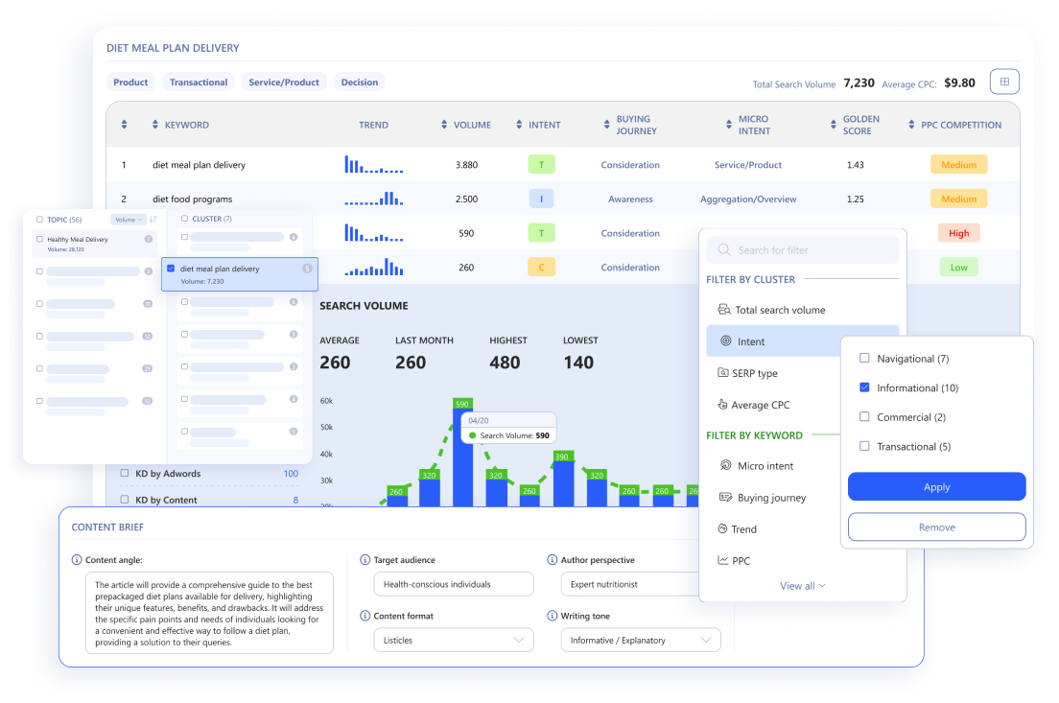
Task: Select the Buying journey filter icon
Action: 725,497
